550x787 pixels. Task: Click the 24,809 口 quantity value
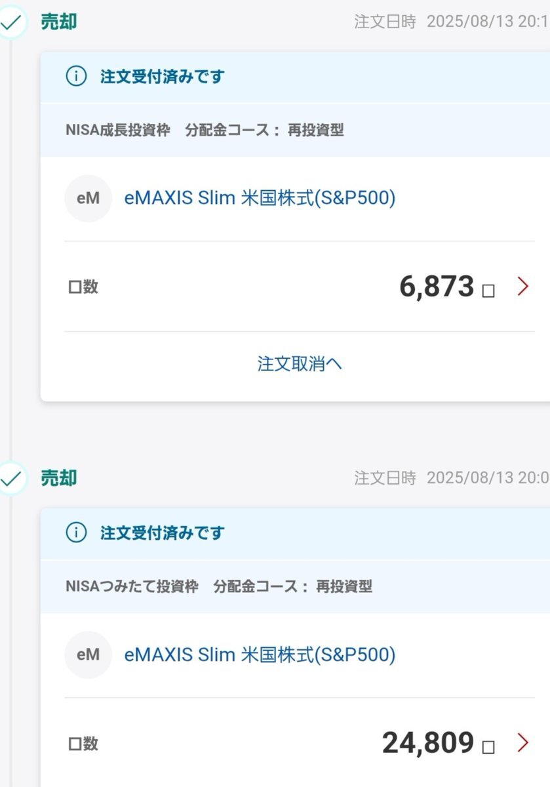[x=438, y=742]
